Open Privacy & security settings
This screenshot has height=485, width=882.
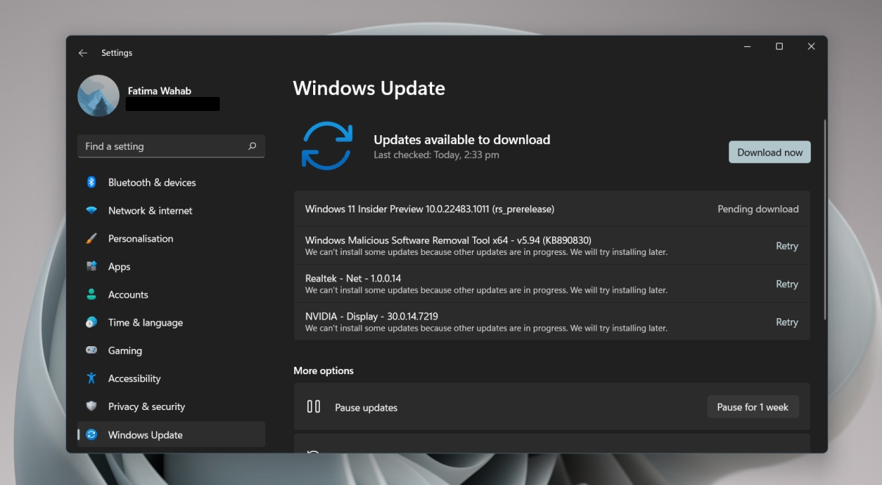tap(171, 406)
